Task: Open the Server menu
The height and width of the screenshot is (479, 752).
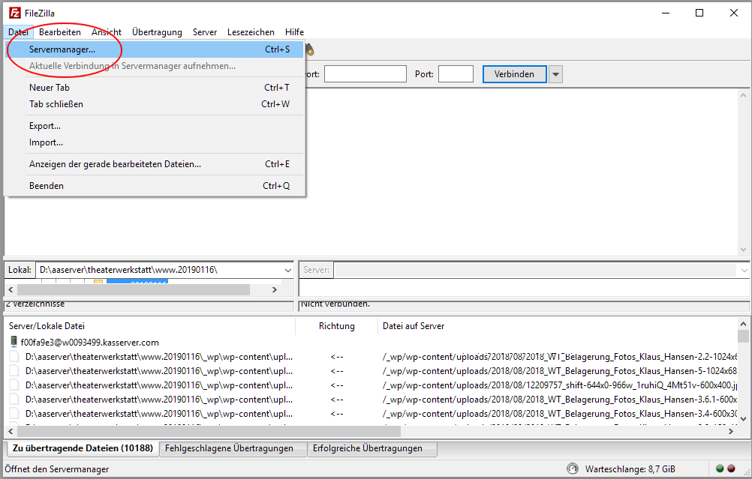Action: 205,32
